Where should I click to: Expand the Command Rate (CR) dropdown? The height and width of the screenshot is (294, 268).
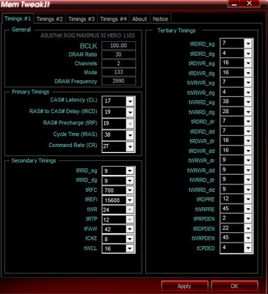tap(130, 146)
